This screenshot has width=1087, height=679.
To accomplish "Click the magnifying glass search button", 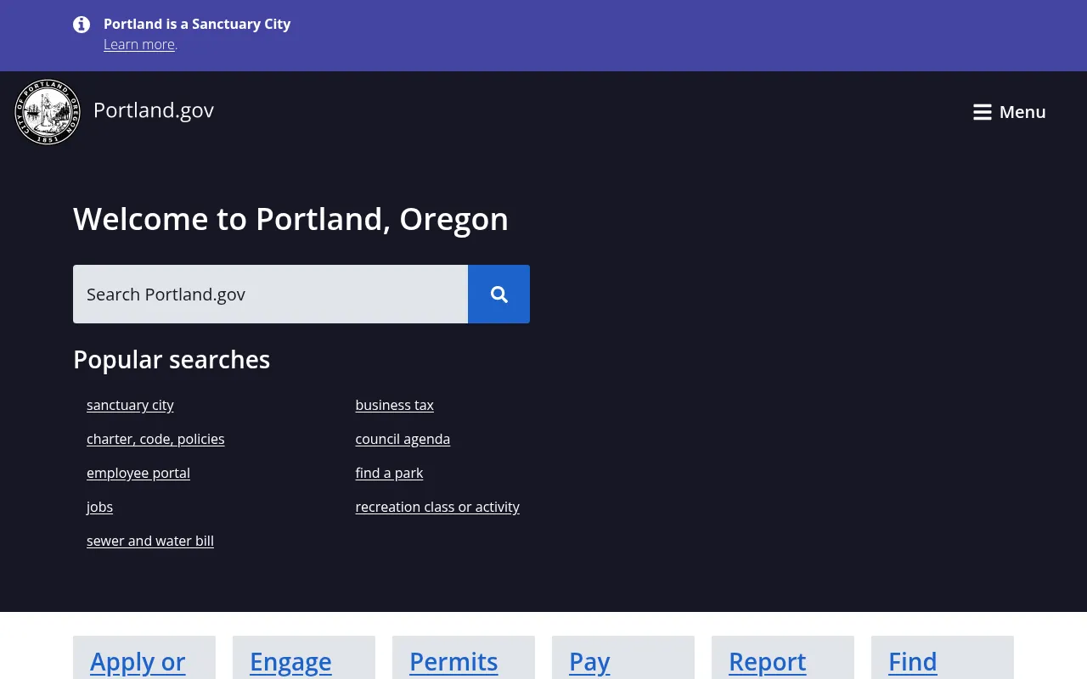I will coord(498,294).
